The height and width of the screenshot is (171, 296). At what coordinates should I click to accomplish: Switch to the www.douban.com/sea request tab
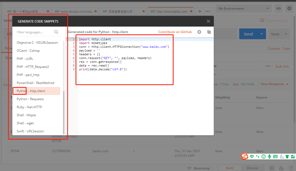point(74,11)
